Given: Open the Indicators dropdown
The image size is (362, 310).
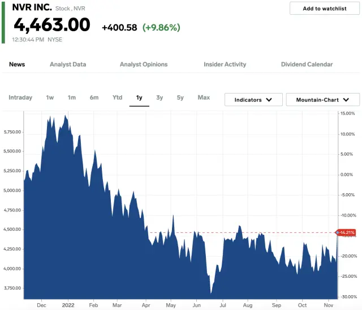Looking at the screenshot, I should (253, 100).
